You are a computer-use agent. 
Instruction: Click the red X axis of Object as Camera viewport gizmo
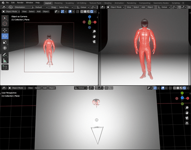click(x=95, y=22)
